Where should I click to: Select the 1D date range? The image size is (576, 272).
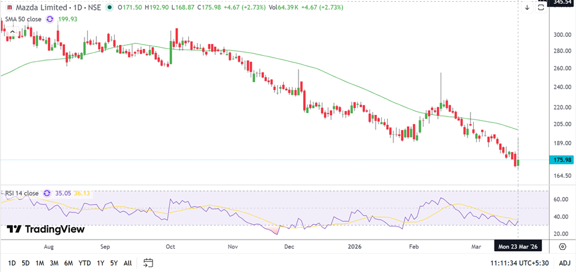12,263
